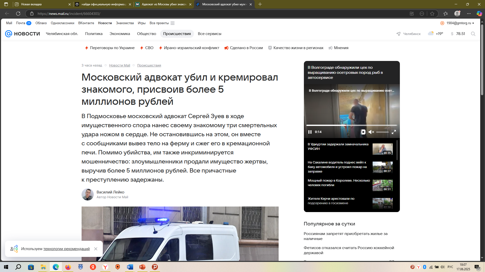Add page to favorites with star icon
The image size is (485, 272).
(432, 14)
